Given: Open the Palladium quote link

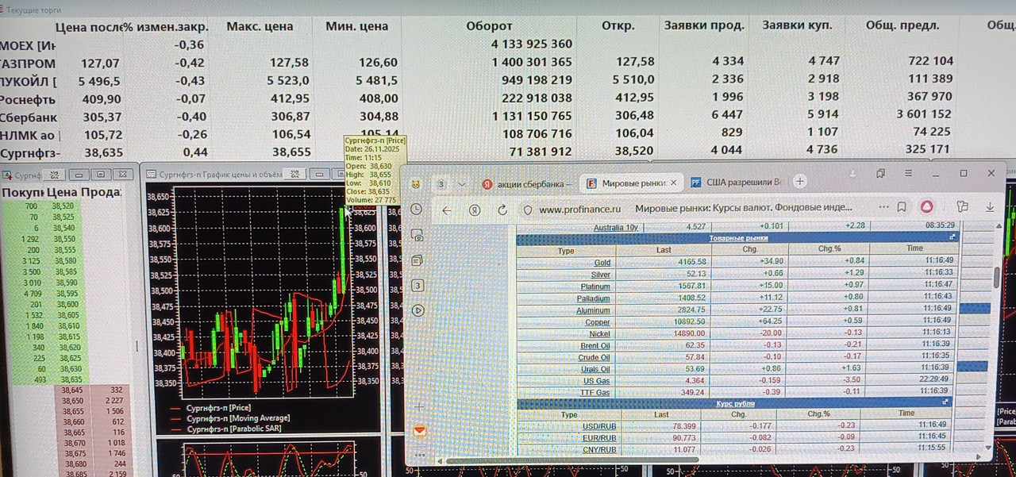Looking at the screenshot, I should 595,298.
